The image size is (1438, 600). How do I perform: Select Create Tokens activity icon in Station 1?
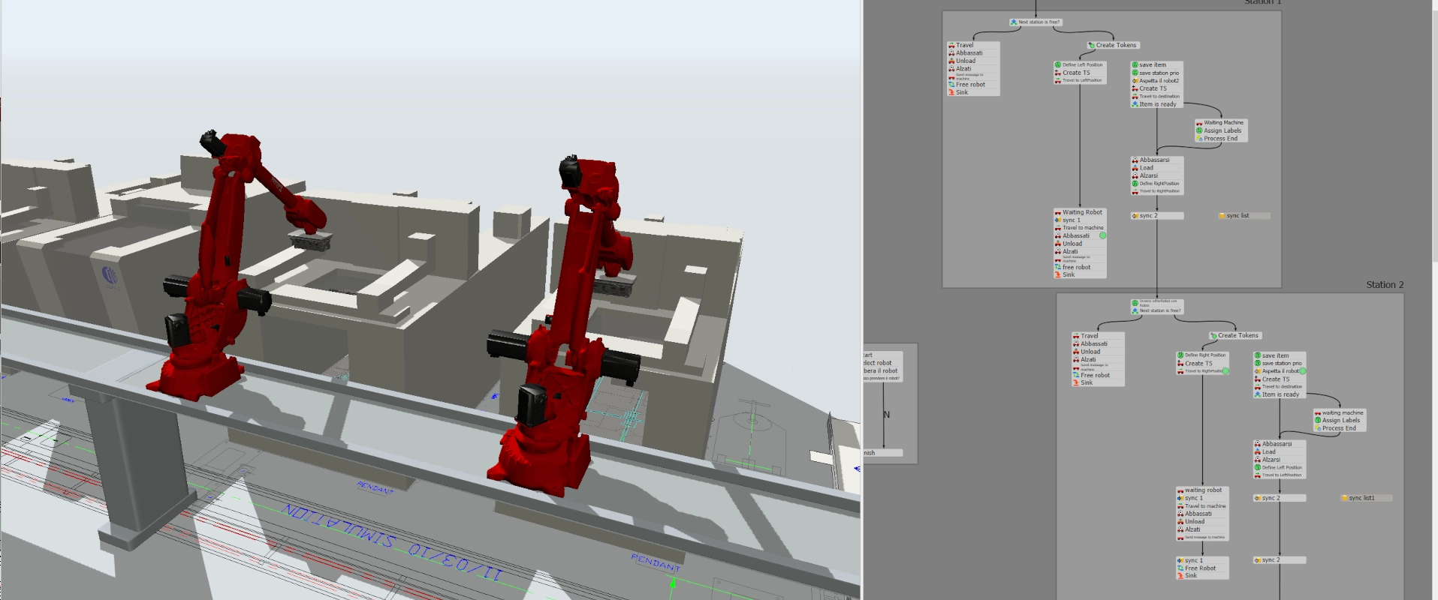(1092, 45)
